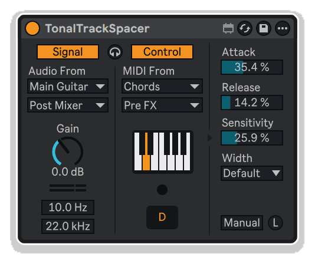Click the small triangle beside Sensitivity
The width and height of the screenshot is (315, 264).
(210, 138)
